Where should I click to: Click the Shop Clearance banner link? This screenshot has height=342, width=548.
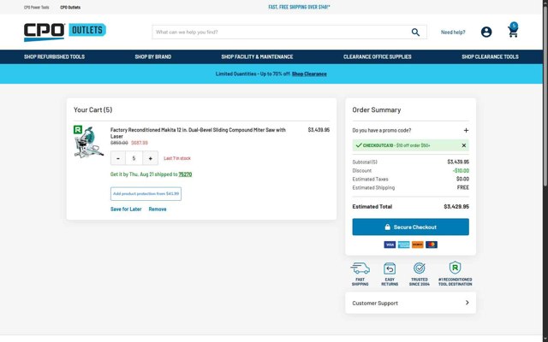309,74
